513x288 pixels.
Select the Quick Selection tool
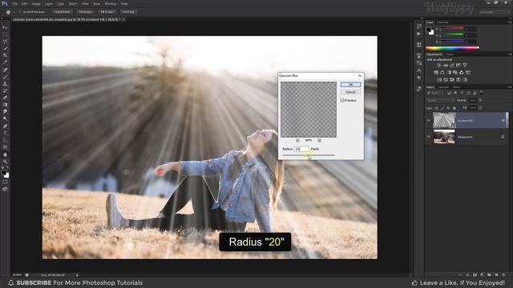5,48
